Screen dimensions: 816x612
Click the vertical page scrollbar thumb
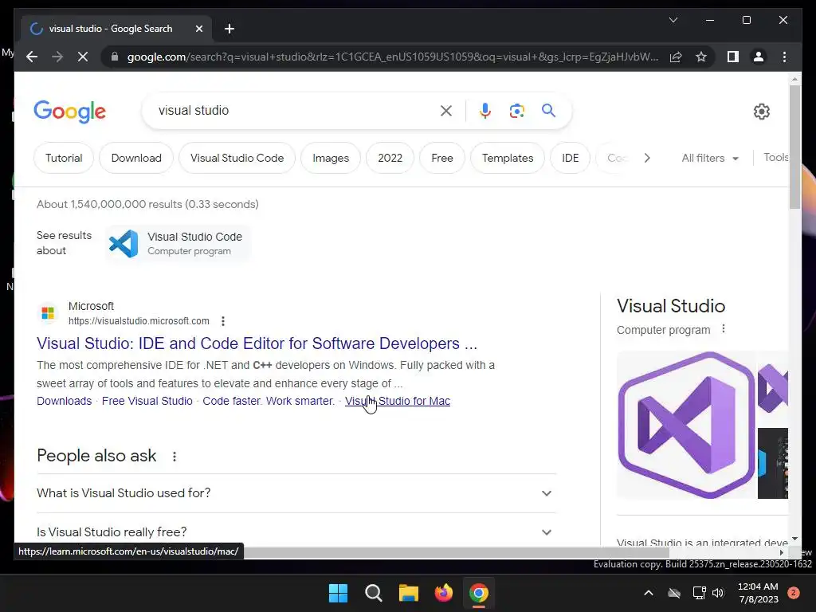click(794, 147)
